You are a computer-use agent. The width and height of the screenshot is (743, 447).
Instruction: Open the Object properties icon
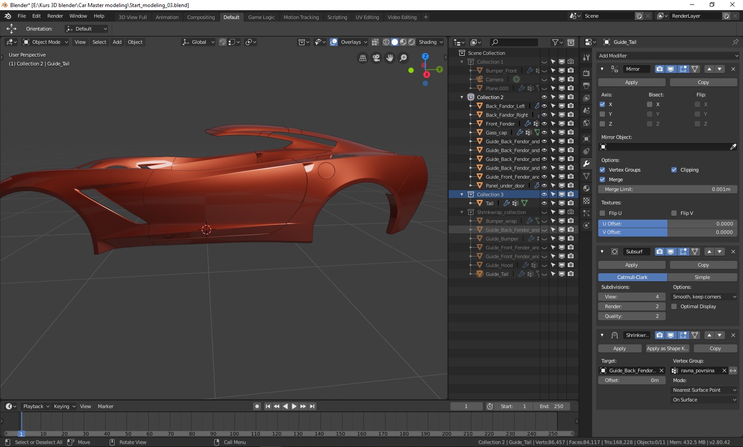tap(586, 139)
